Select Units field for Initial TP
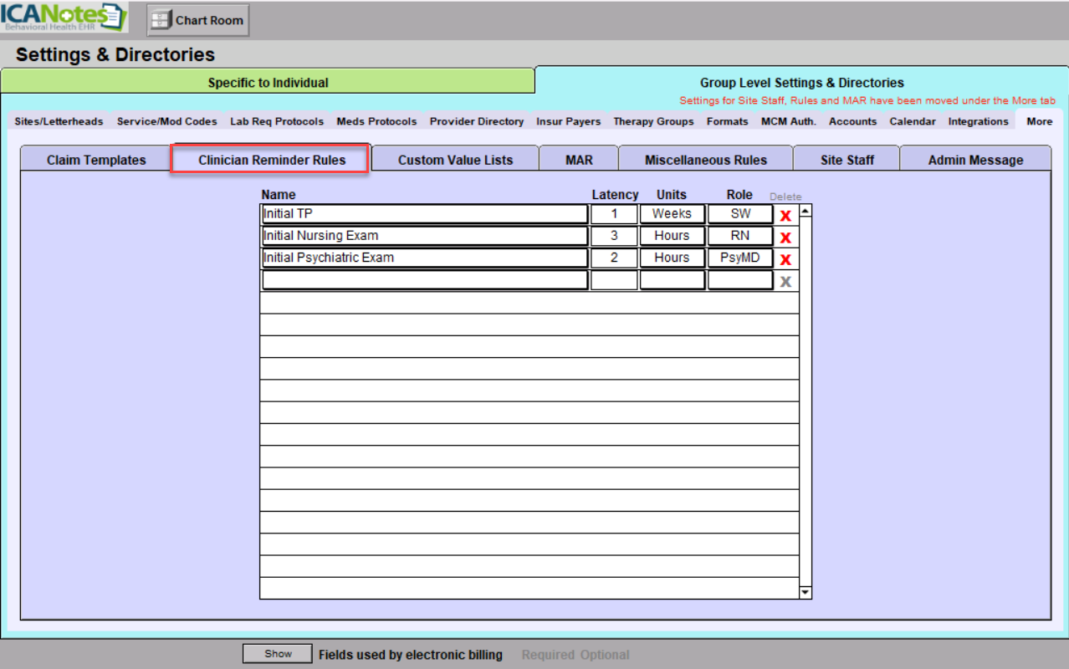Viewport: 1069px width, 669px height. (x=672, y=214)
